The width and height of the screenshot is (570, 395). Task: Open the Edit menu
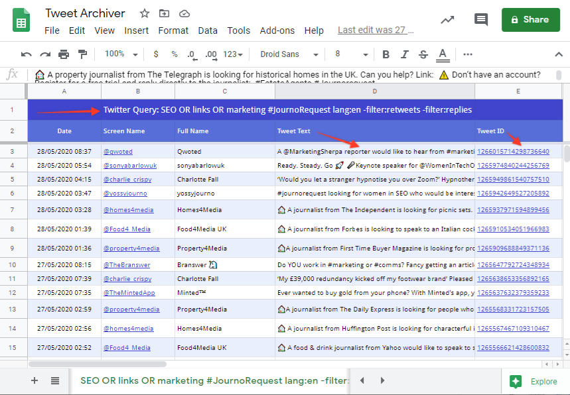(x=77, y=30)
